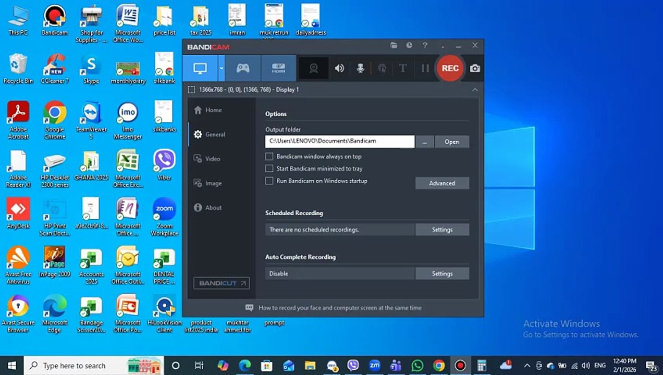
Task: Open the Bandicam taskbar icon
Action: tap(460, 366)
